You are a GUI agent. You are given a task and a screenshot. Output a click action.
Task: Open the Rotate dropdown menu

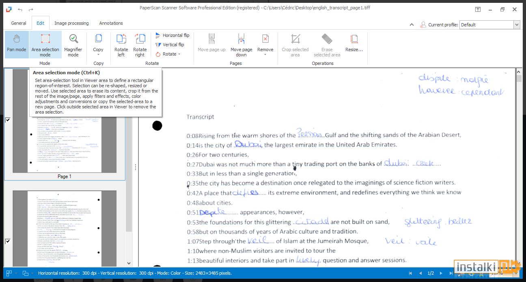(168, 54)
